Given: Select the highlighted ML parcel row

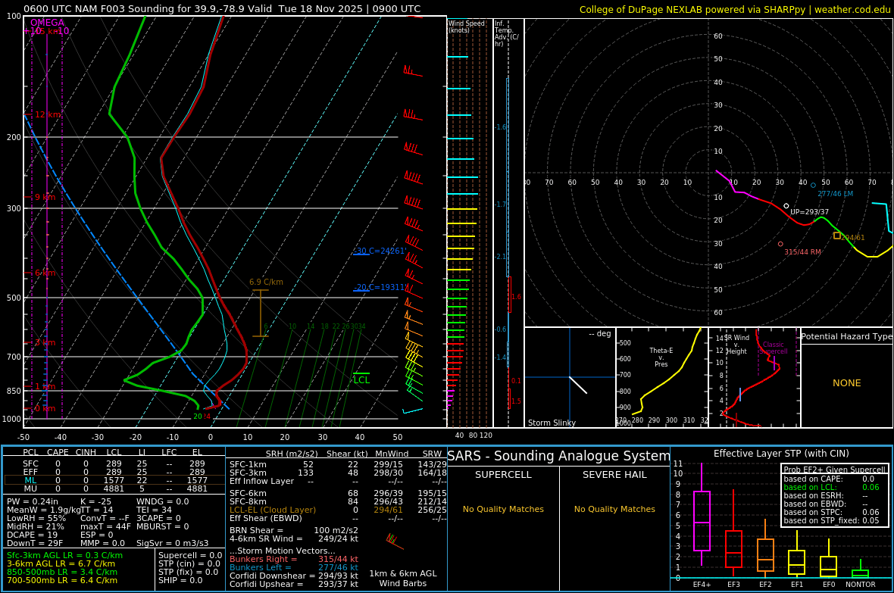Looking at the screenshot, I should pyautogui.click(x=114, y=480).
